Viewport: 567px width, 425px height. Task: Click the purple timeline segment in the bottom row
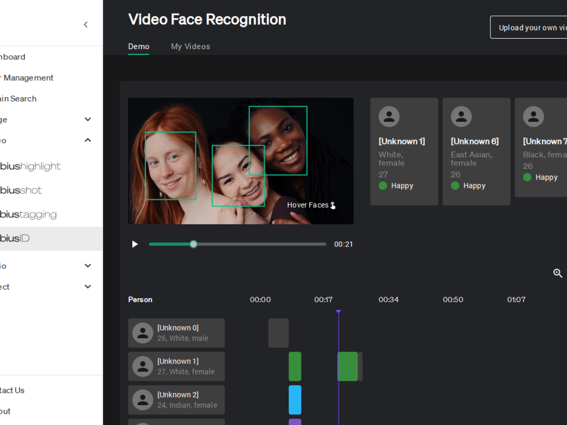pyautogui.click(x=295, y=422)
